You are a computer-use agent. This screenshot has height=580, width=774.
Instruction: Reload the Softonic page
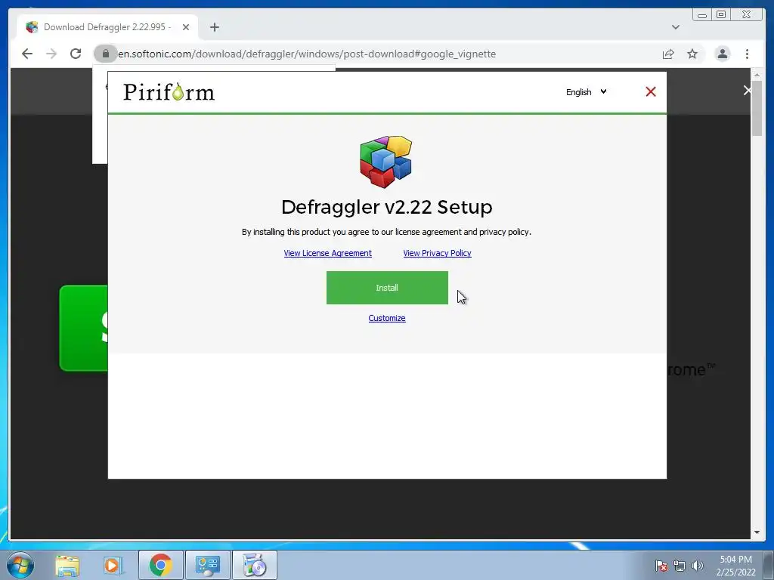[76, 54]
